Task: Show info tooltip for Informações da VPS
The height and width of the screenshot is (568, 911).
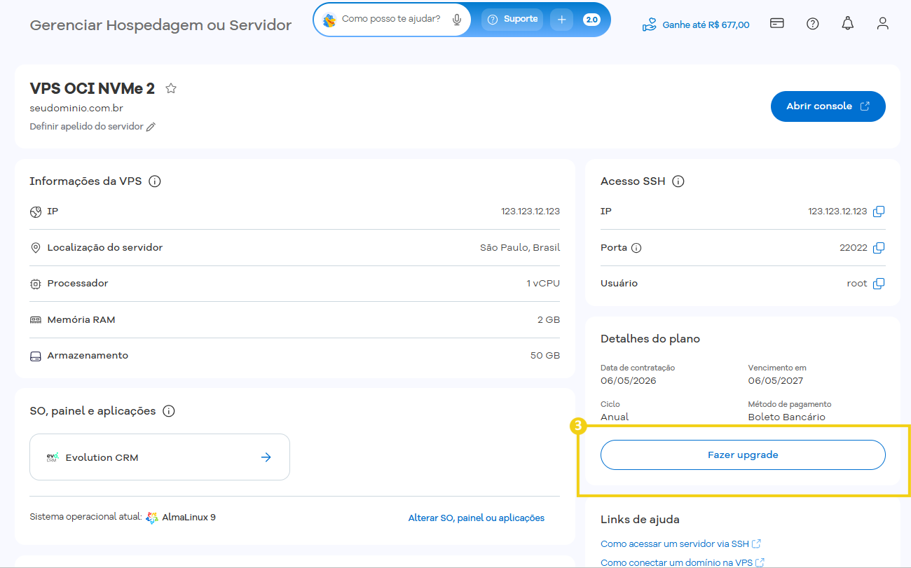Action: (x=156, y=181)
